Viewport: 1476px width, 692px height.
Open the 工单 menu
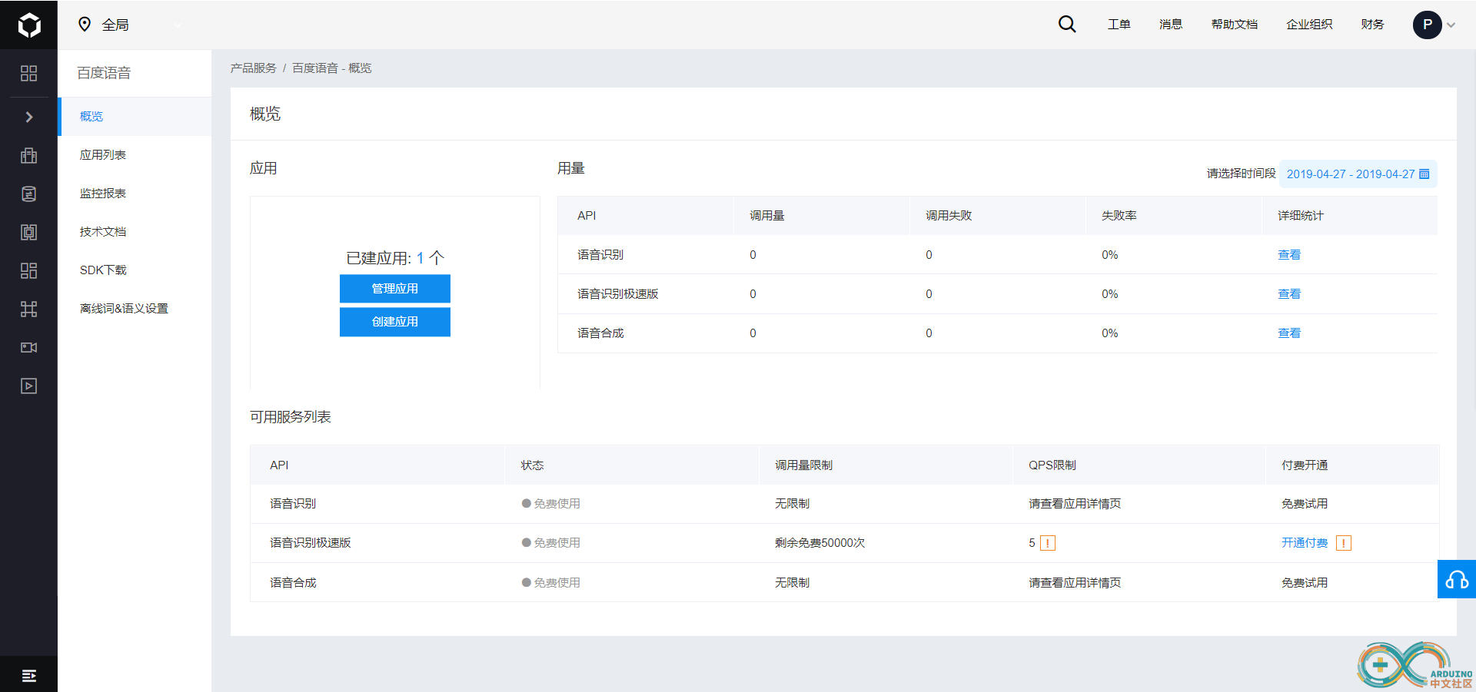pyautogui.click(x=1119, y=24)
